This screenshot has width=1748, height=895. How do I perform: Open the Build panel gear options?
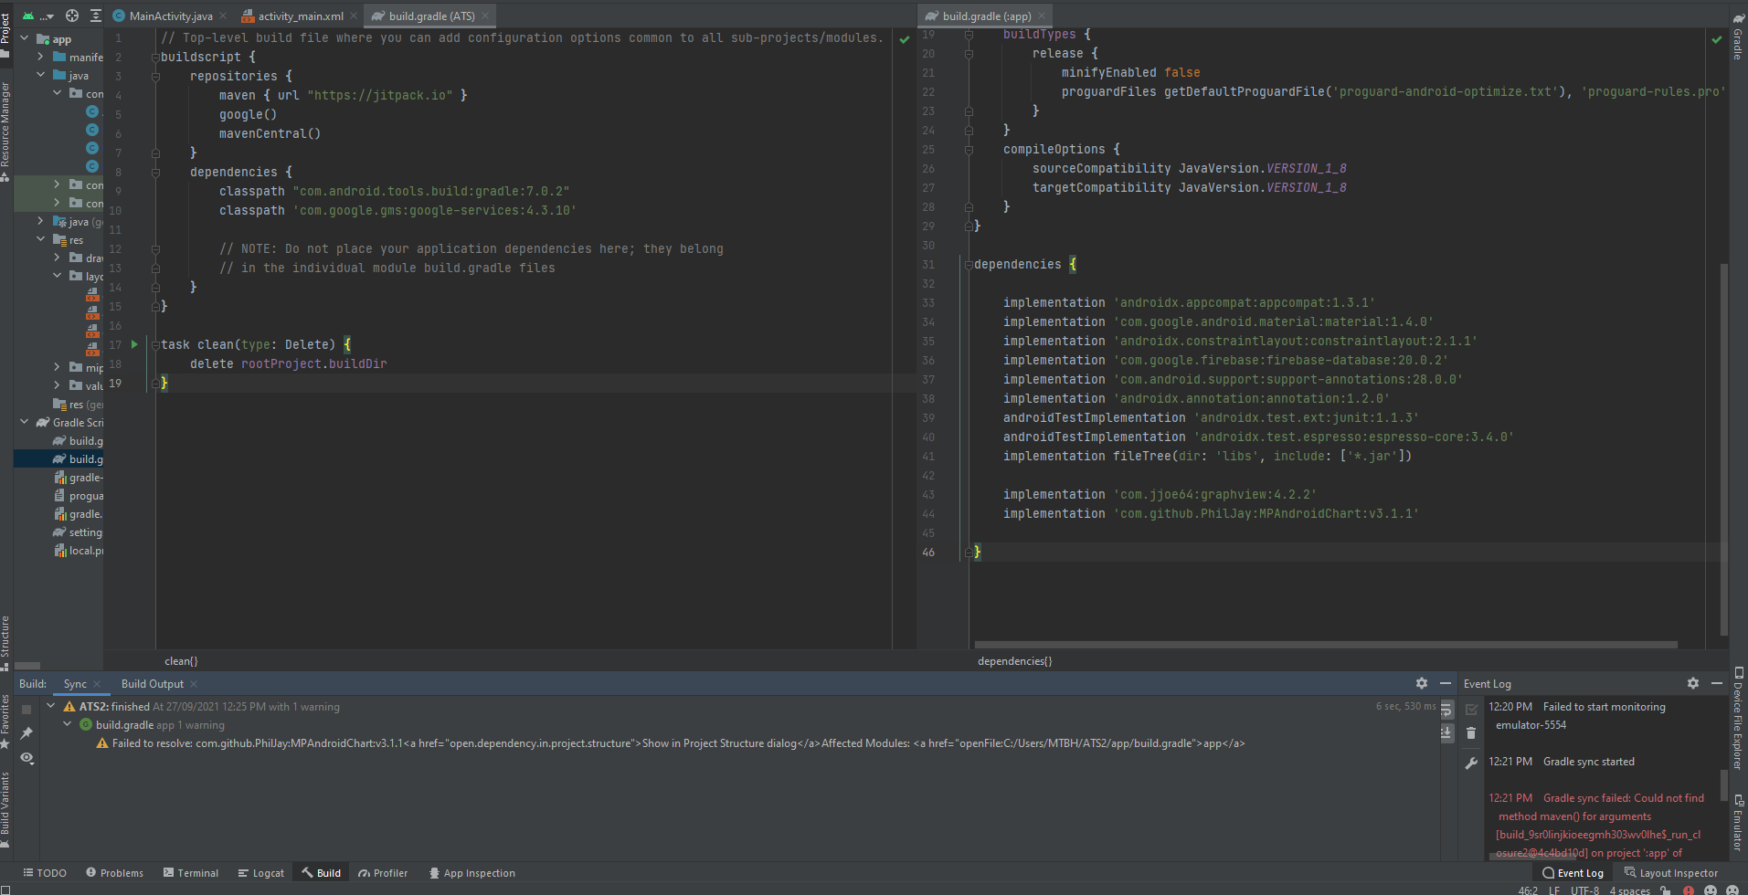[1422, 683]
